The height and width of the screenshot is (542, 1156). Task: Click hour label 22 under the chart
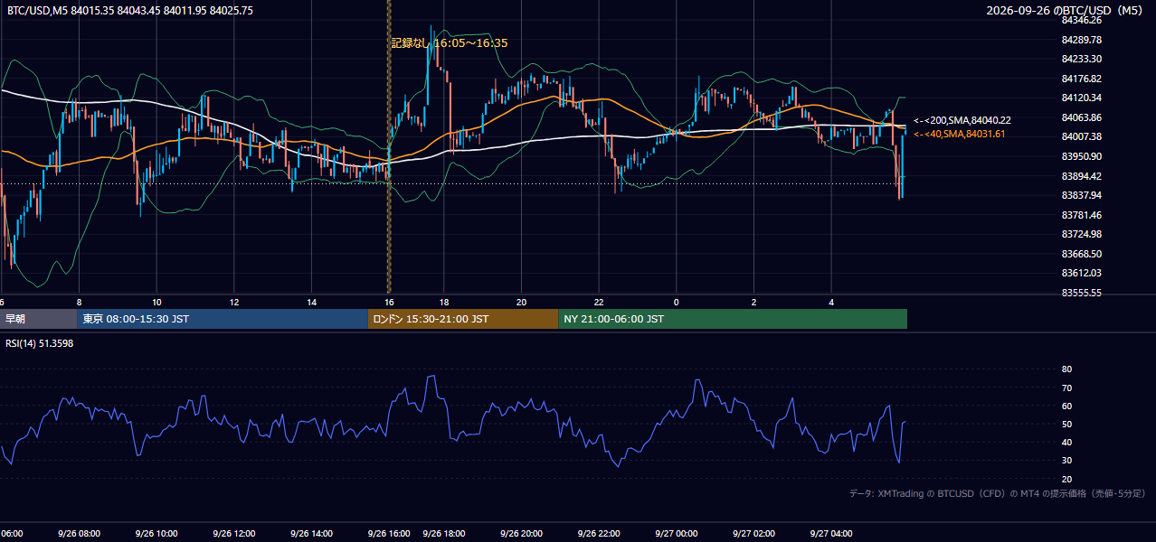(x=599, y=302)
